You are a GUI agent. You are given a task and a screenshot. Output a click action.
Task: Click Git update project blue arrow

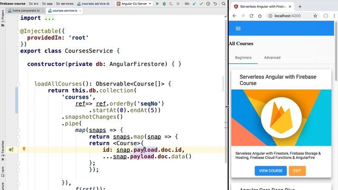[x=194, y=4]
